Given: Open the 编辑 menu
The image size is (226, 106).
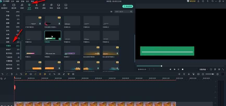Looking at the screenshot, I should pos(17,1).
